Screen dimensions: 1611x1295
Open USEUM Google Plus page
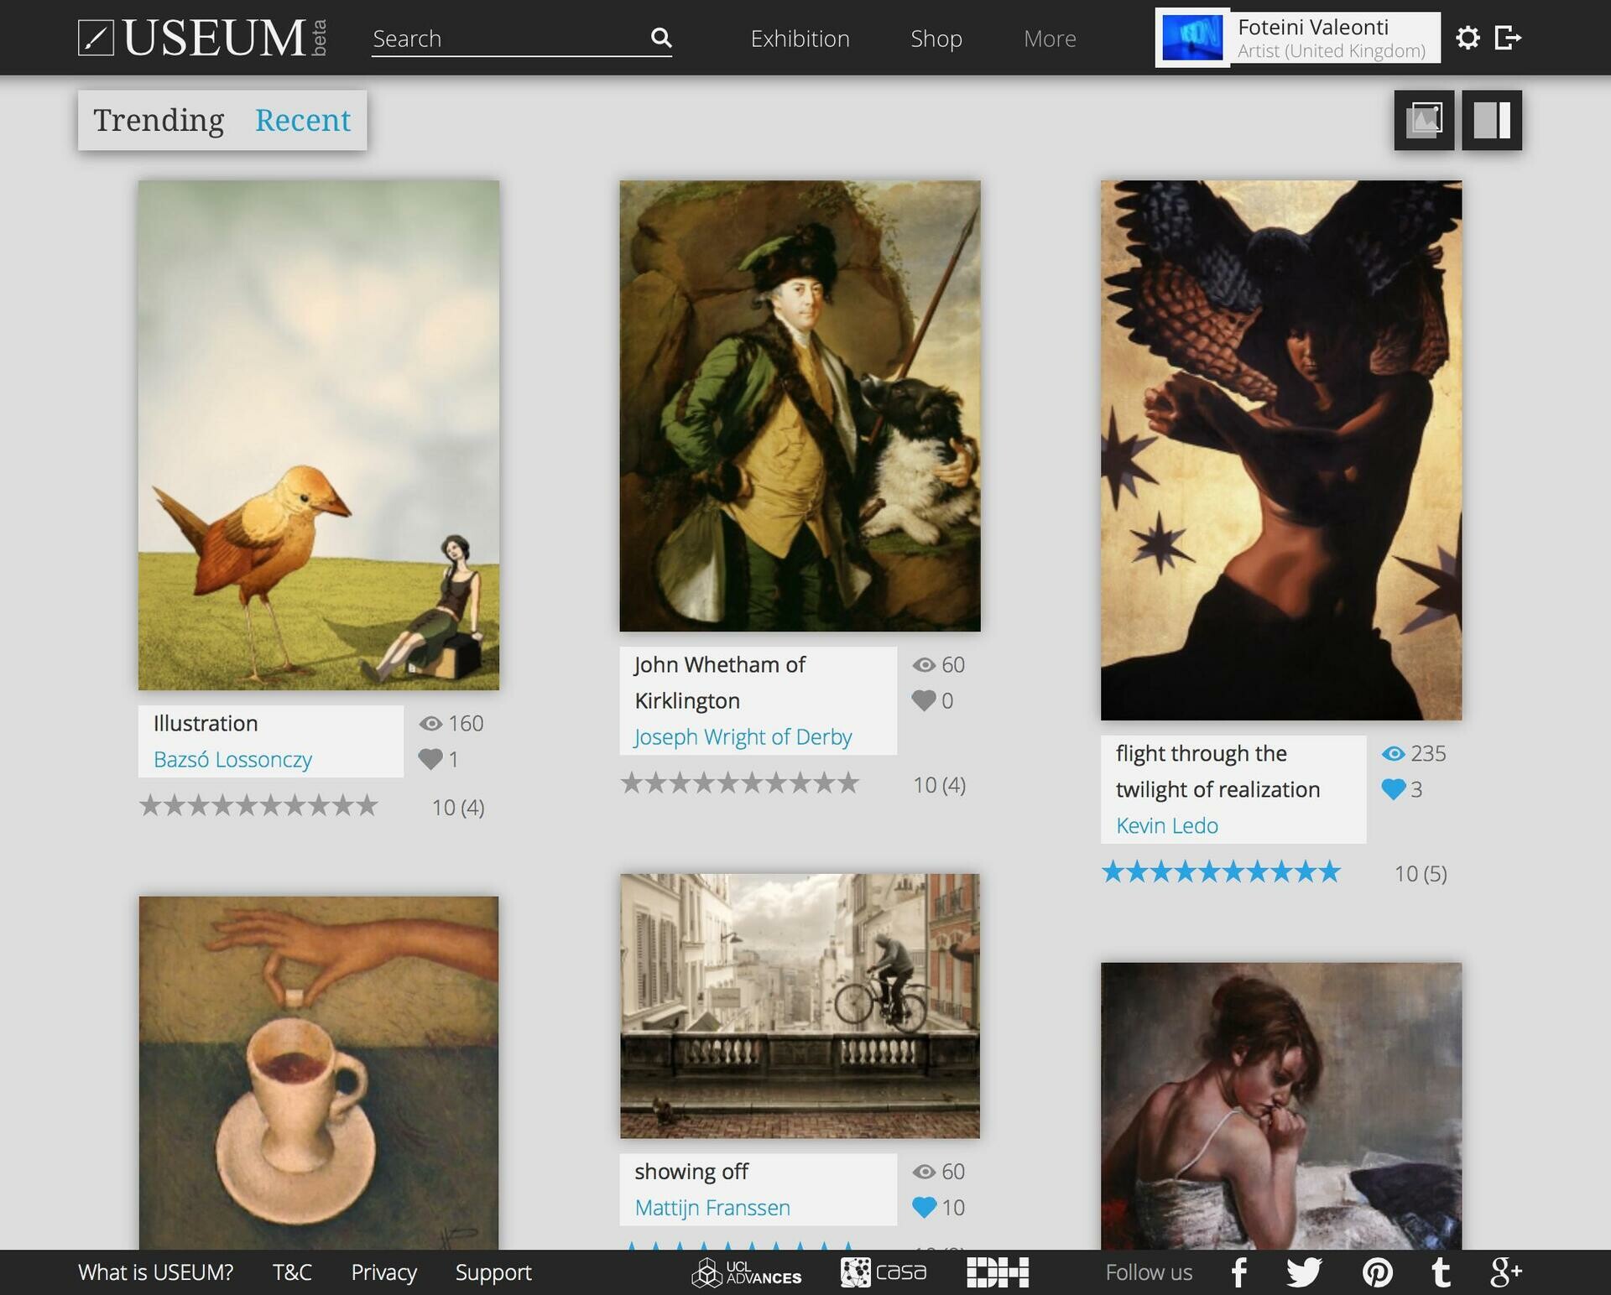pyautogui.click(x=1506, y=1272)
